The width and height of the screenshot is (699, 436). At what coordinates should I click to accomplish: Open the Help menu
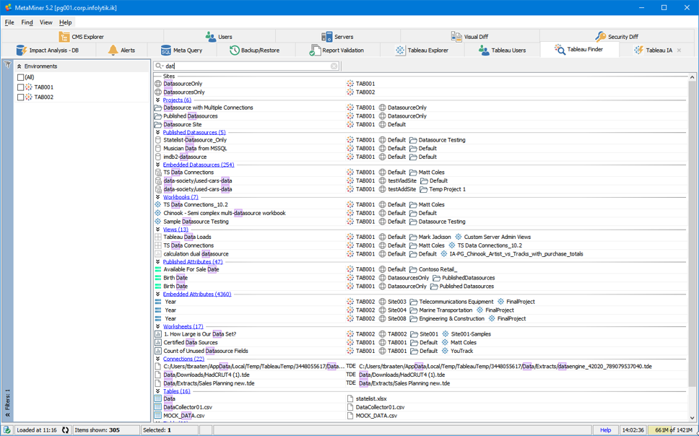point(65,22)
